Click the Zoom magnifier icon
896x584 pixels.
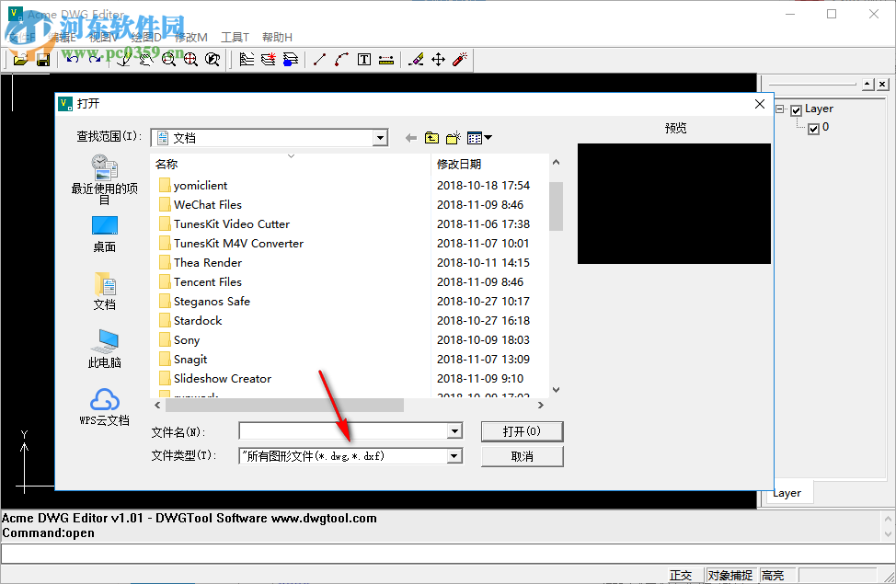167,60
